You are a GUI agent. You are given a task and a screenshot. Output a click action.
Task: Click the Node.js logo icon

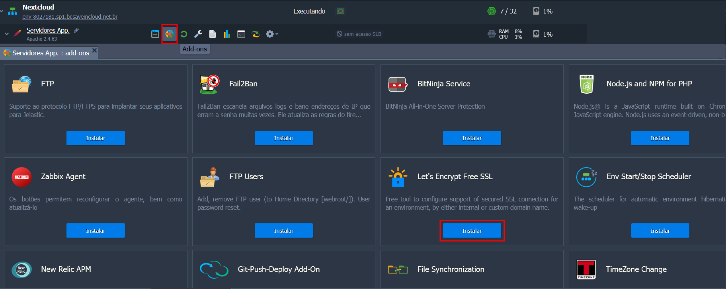coord(587,84)
